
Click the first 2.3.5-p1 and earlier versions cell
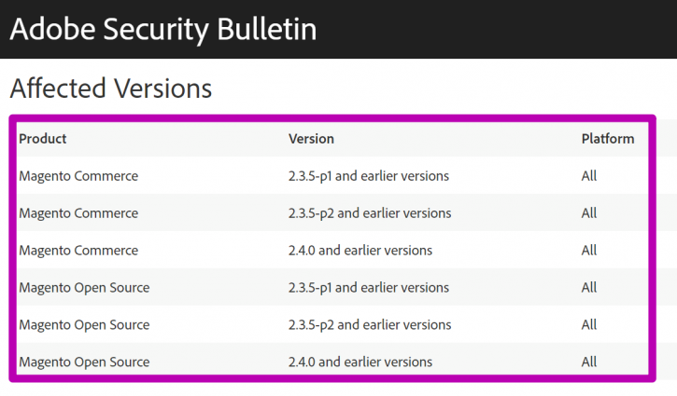point(369,176)
